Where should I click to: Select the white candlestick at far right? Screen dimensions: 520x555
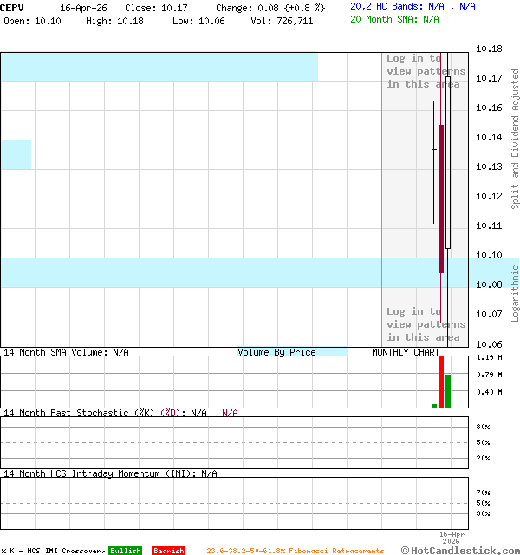448,162
